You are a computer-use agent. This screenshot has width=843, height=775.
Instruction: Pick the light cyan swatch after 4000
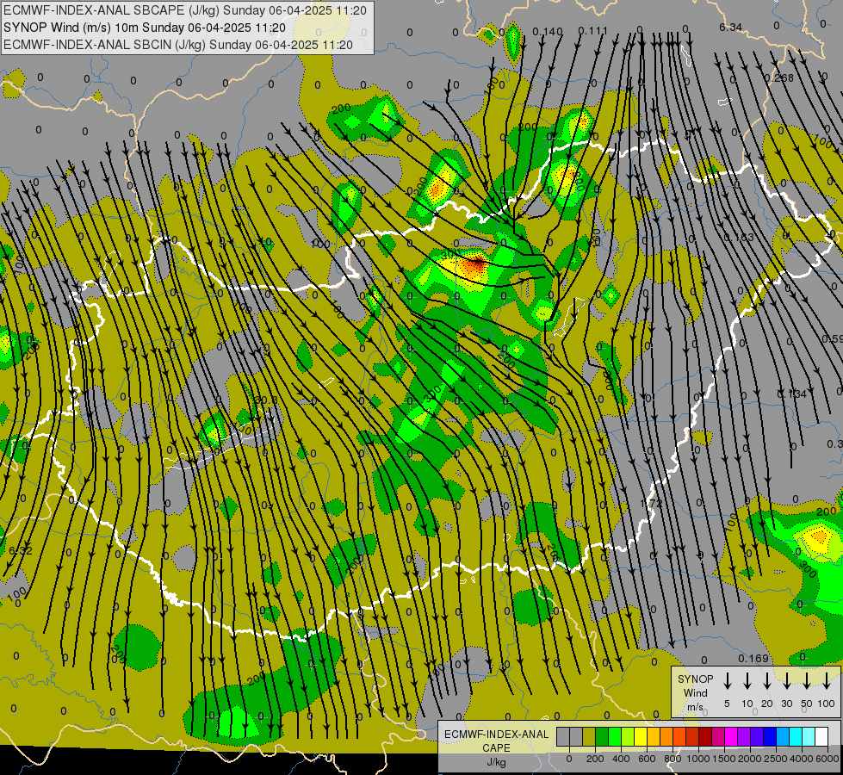809,736
